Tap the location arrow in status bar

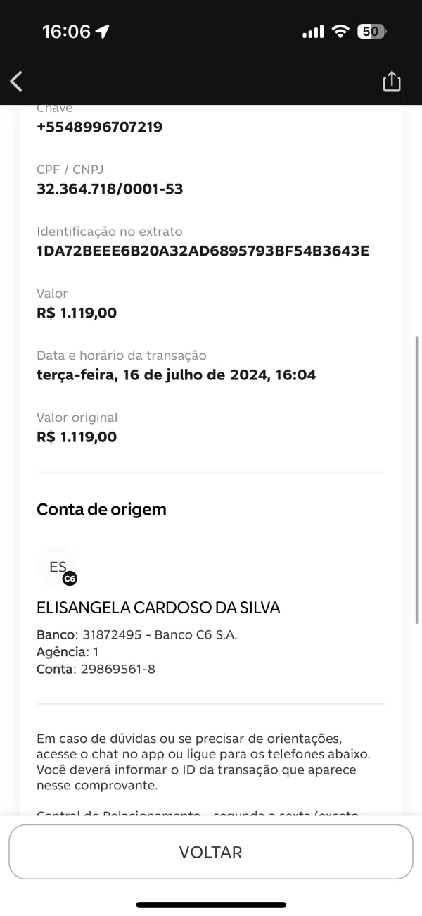[103, 32]
